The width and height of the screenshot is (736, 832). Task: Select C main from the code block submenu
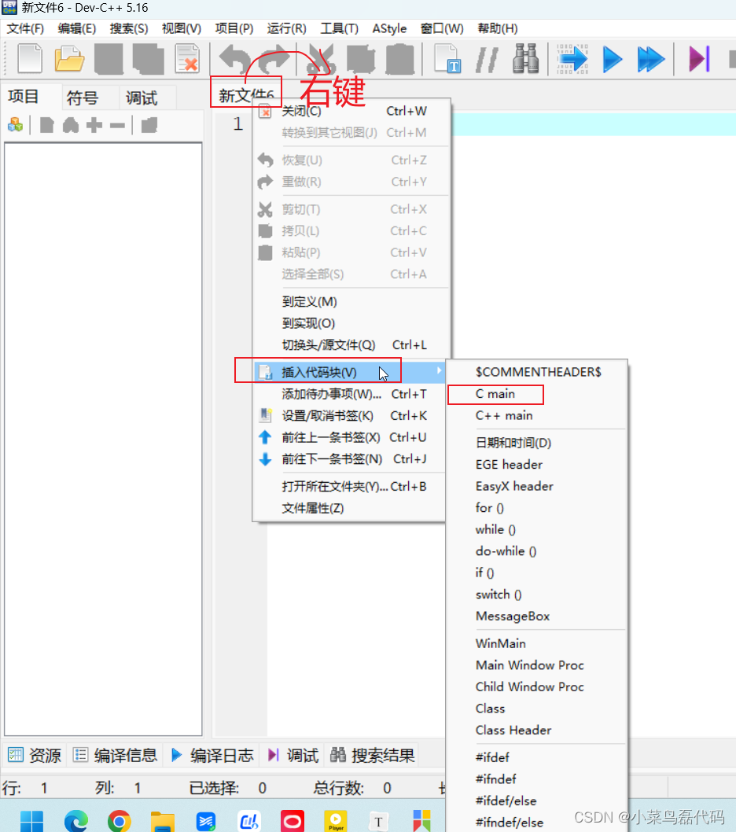(x=495, y=393)
